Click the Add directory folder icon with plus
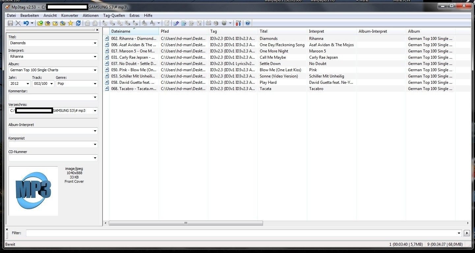The width and height of the screenshot is (475, 253). pos(47,23)
